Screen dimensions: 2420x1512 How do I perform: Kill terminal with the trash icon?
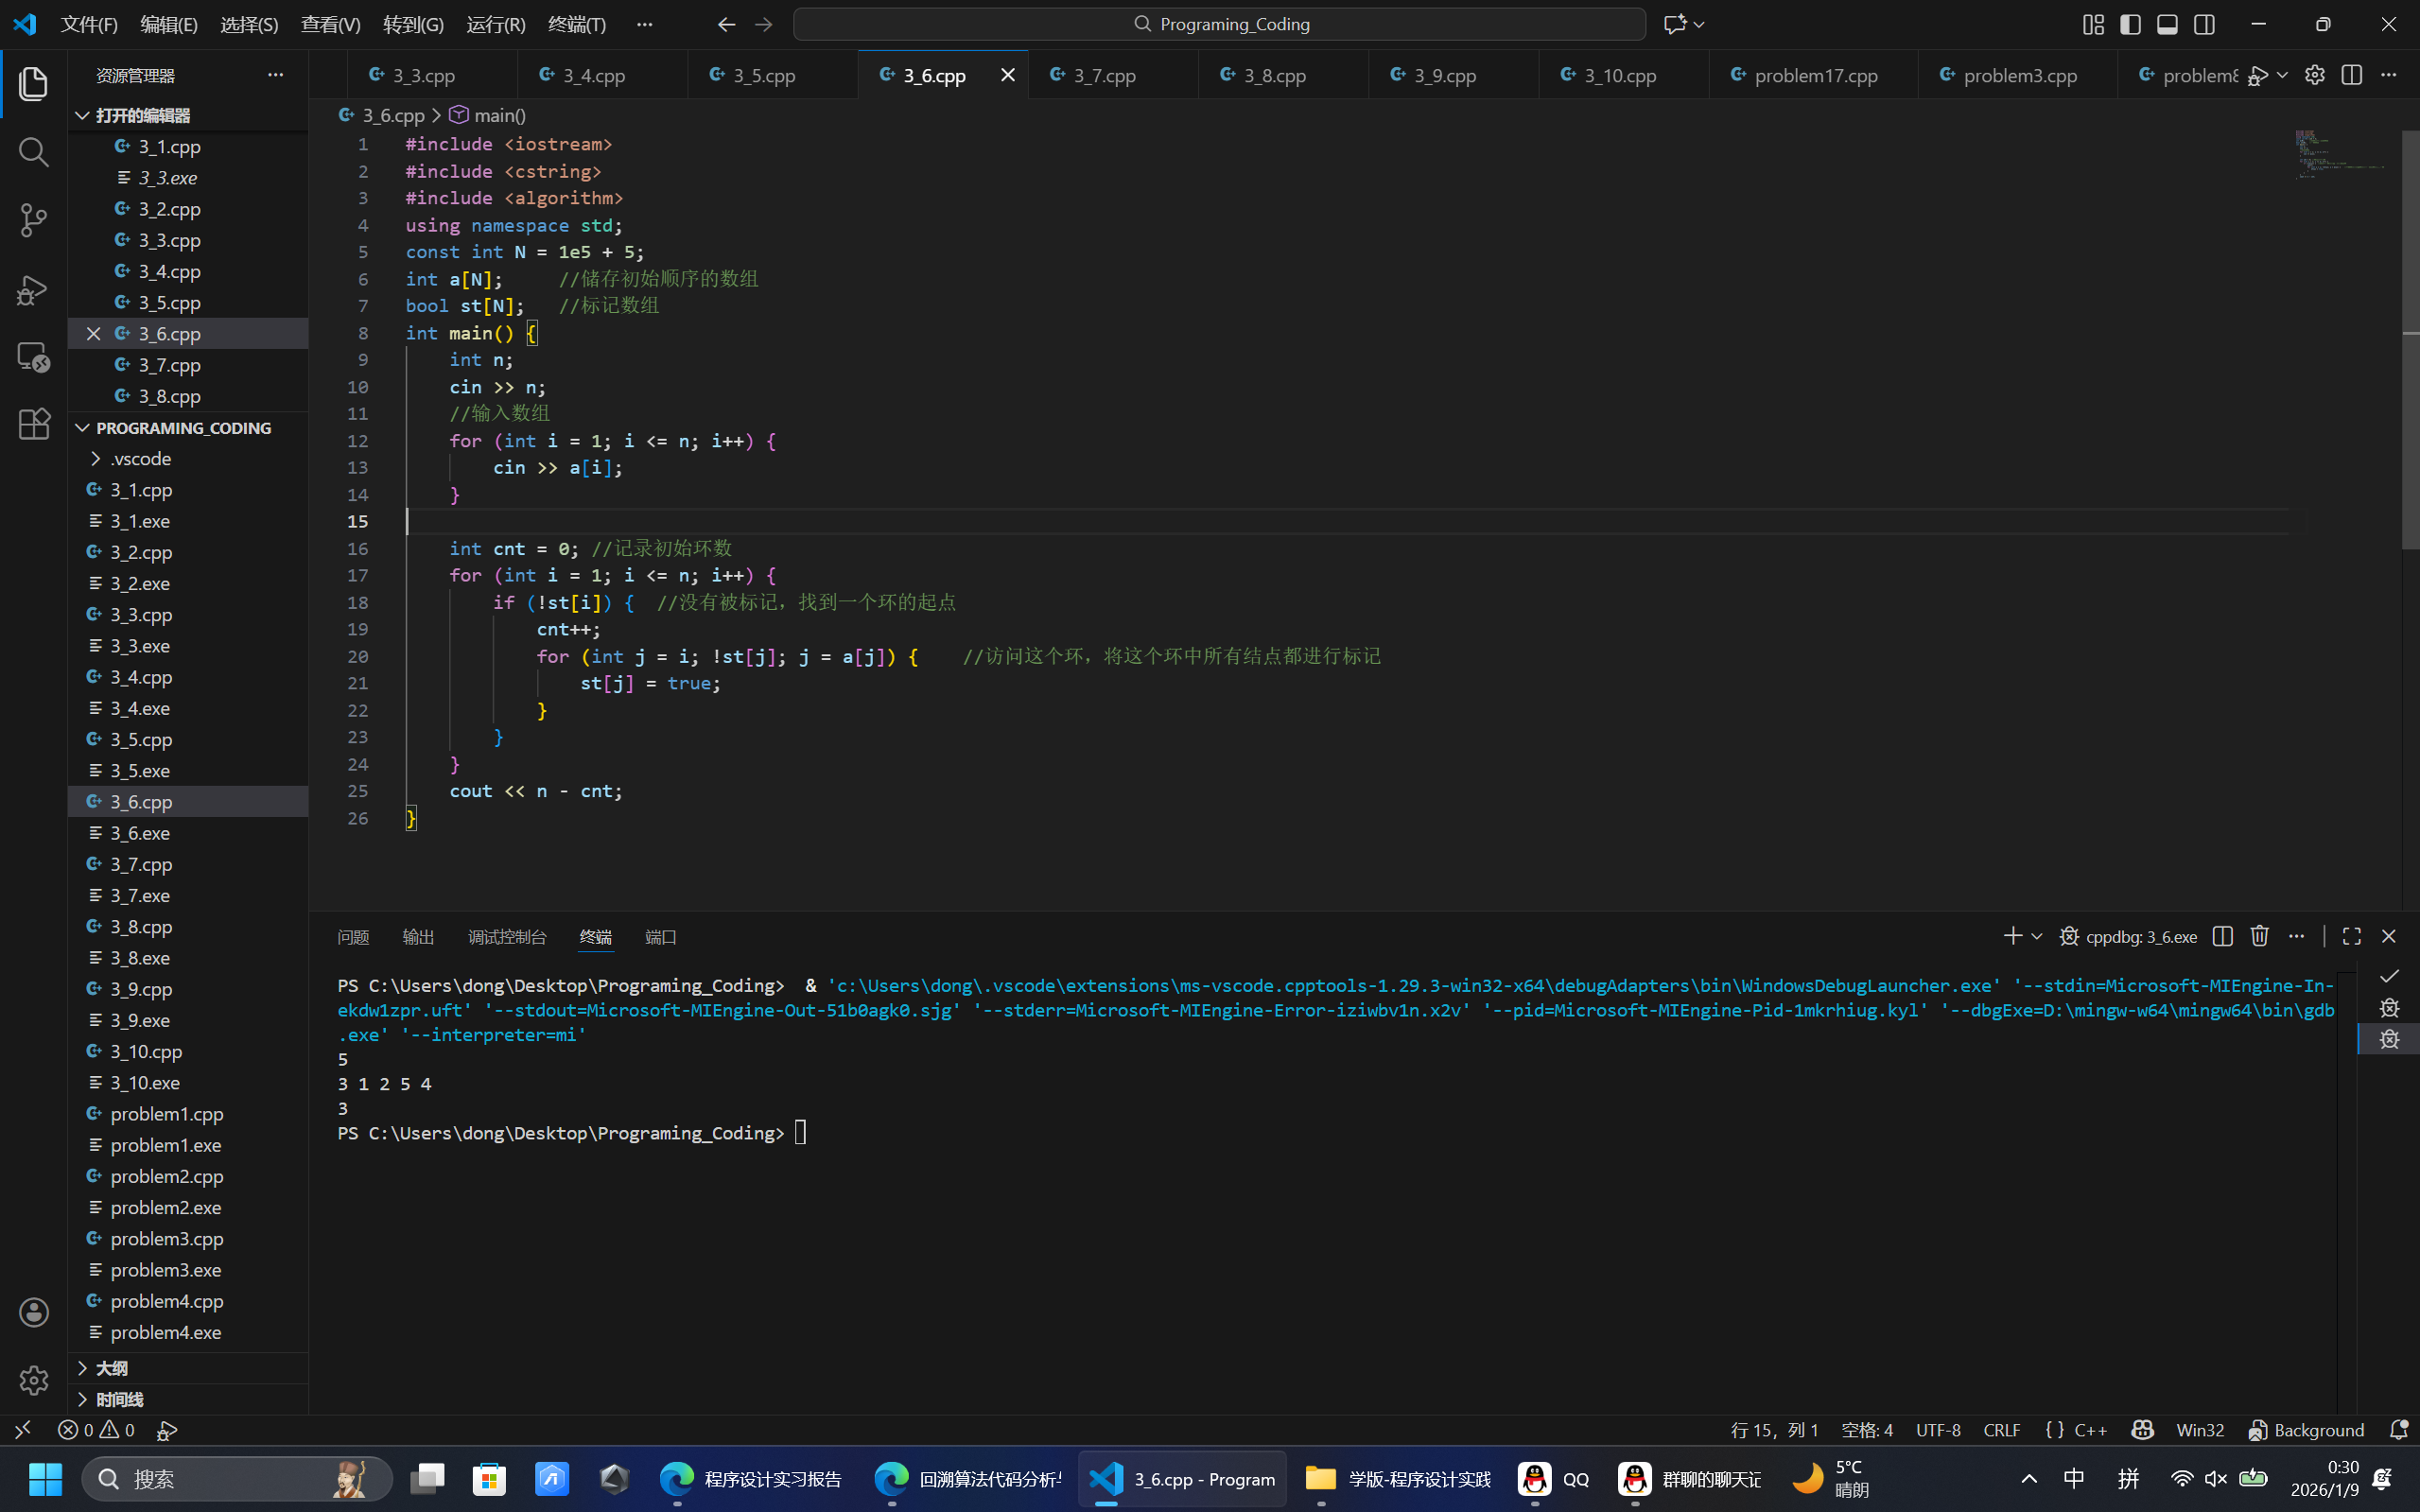click(x=2259, y=936)
